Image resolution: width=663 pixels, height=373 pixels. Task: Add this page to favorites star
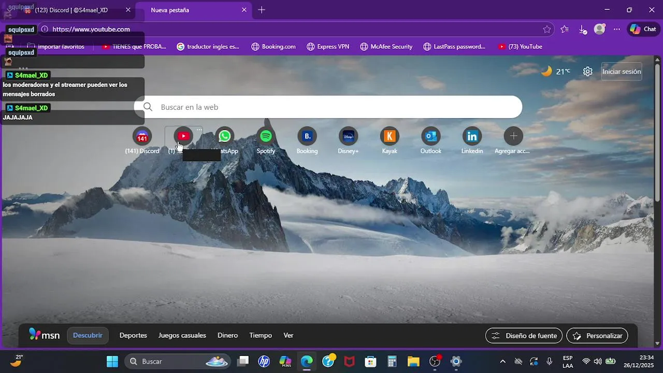click(x=547, y=29)
